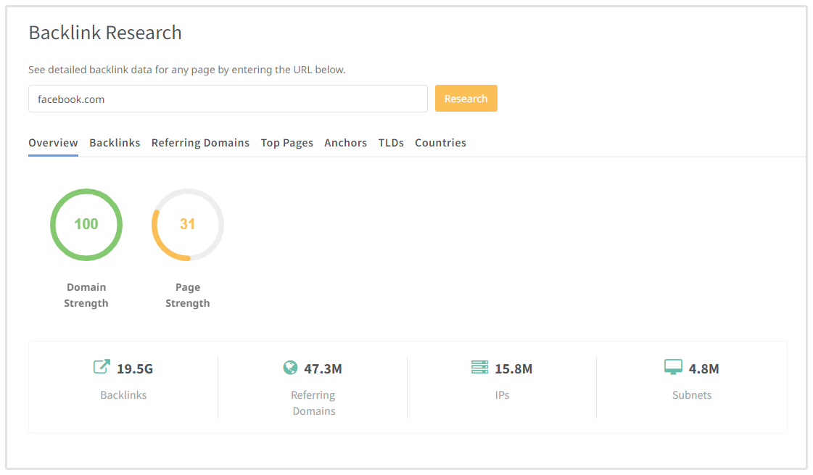The width and height of the screenshot is (813, 475).
Task: Click the green Domain Strength gauge
Action: (86, 225)
